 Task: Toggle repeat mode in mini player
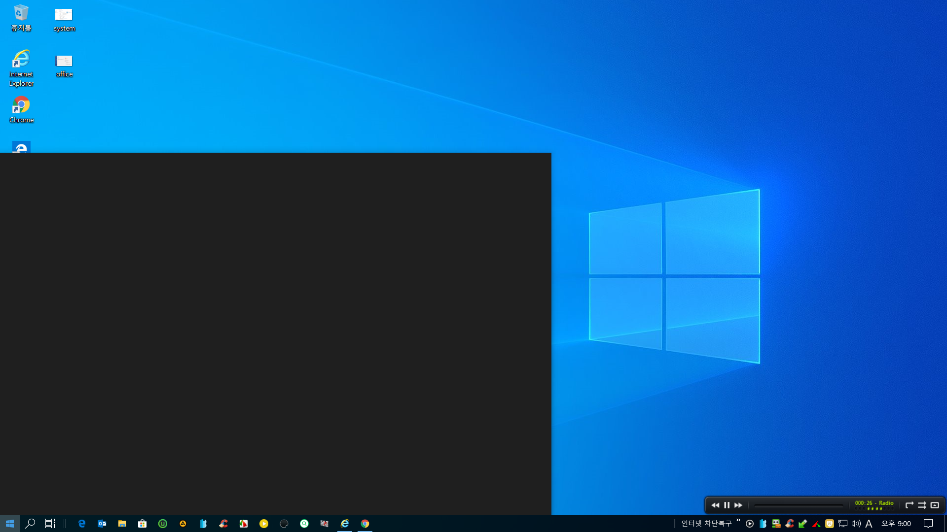[x=910, y=505]
